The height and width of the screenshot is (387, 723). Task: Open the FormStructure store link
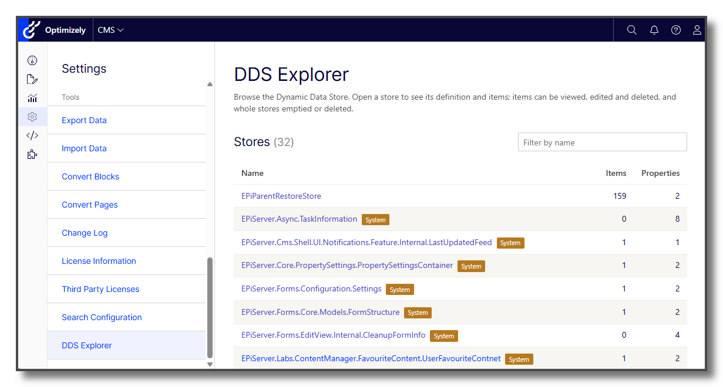[320, 312]
